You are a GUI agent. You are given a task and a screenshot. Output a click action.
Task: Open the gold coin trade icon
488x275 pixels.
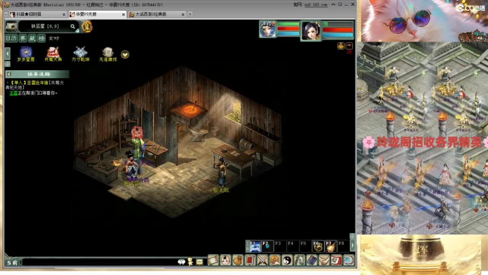[275, 260]
